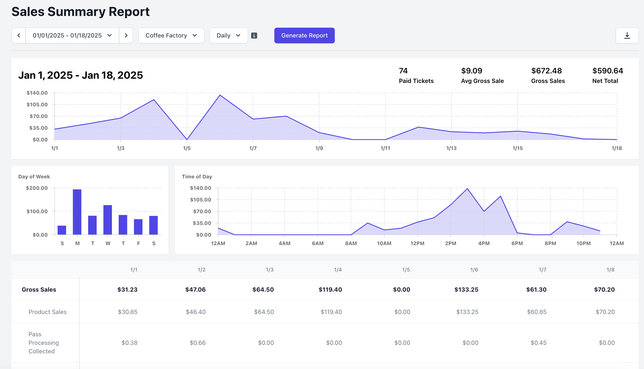Click the 3PM peak on Time of Day chart
The width and height of the screenshot is (644, 369).
[467, 189]
